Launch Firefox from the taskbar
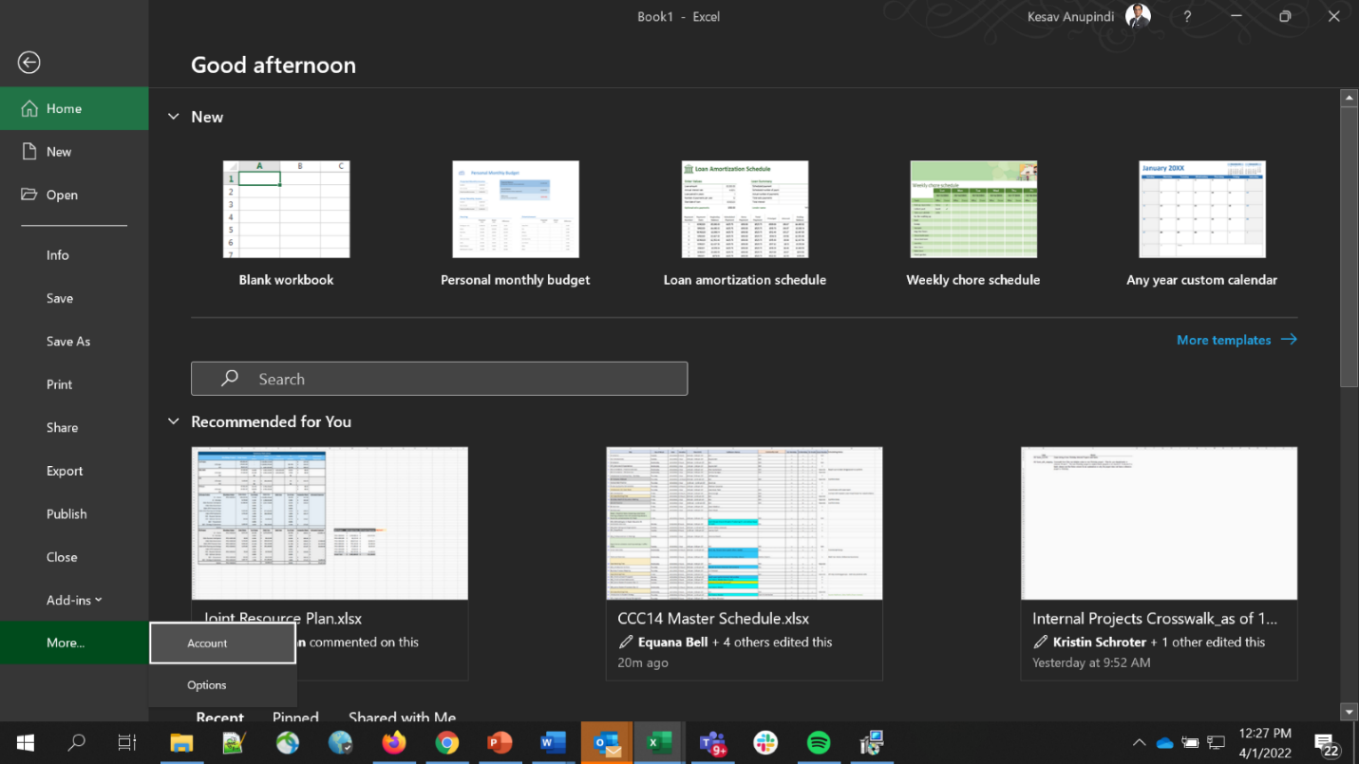 pyautogui.click(x=394, y=743)
